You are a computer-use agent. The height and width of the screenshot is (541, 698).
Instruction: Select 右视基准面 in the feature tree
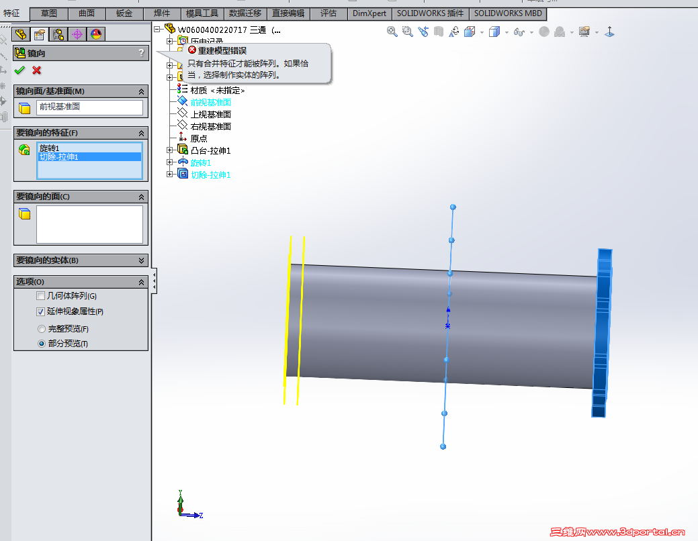pyautogui.click(x=210, y=126)
